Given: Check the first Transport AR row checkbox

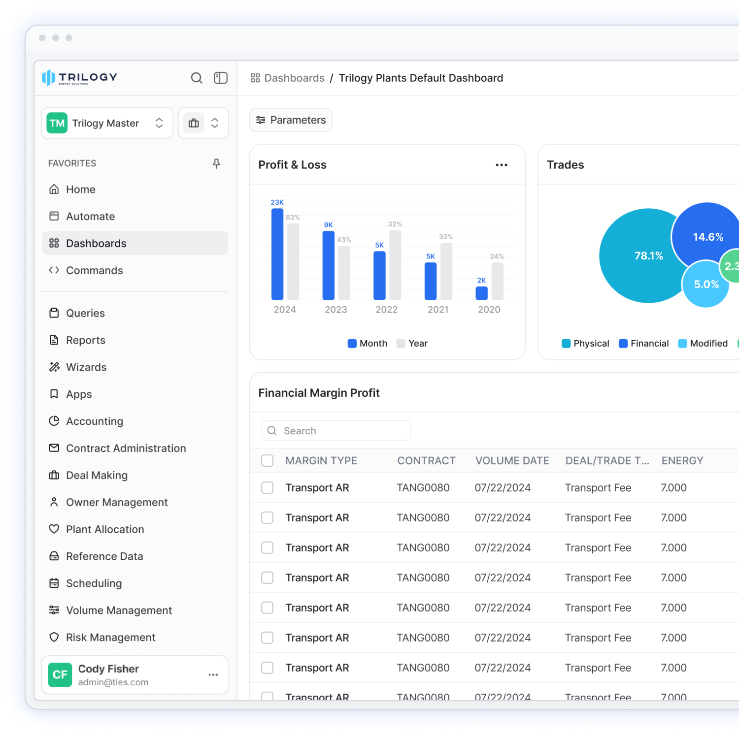Looking at the screenshot, I should (x=268, y=488).
